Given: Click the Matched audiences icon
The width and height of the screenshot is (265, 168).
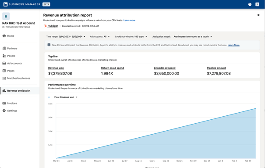Looking at the screenshot, I should (4, 78).
